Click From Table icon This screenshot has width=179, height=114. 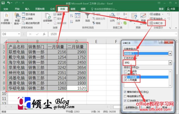pos(23,19)
